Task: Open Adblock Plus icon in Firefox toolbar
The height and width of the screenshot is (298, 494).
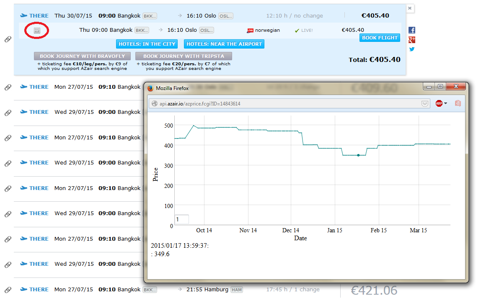Action: 439,103
